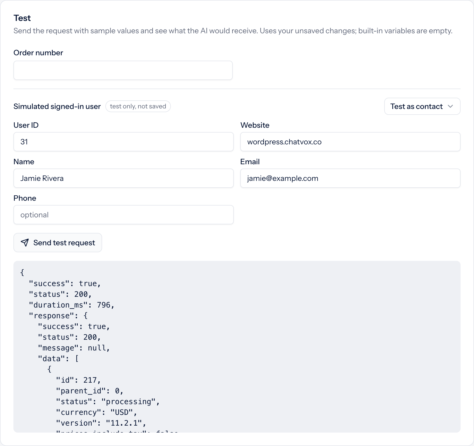Image resolution: width=474 pixels, height=446 pixels.
Task: Click the "parent_id": 0 line
Action: point(90,391)
